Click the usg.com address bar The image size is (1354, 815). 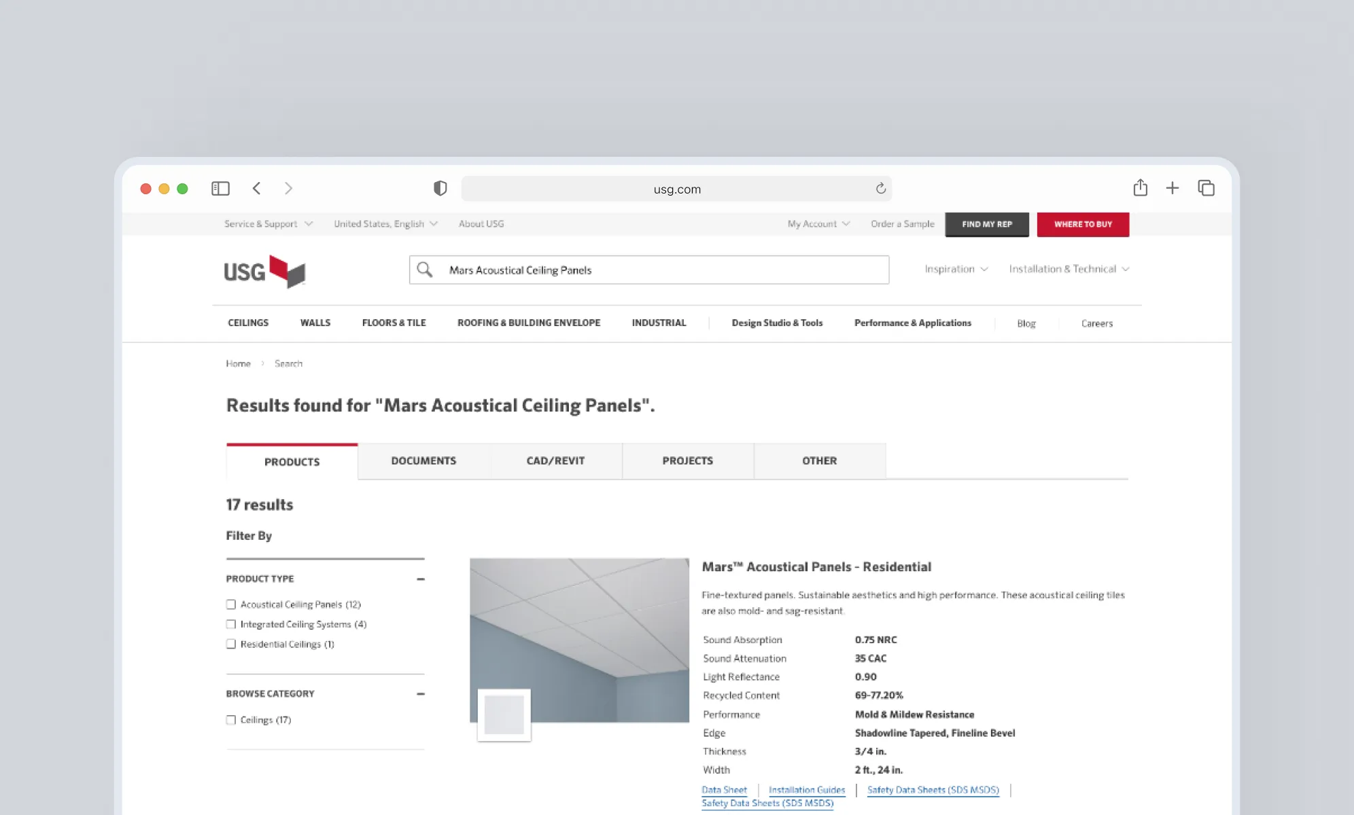[x=676, y=189]
